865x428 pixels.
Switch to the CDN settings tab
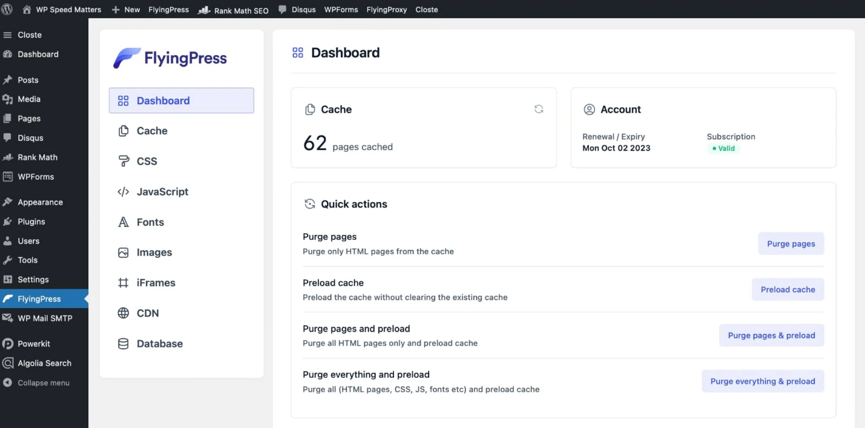tap(182, 313)
